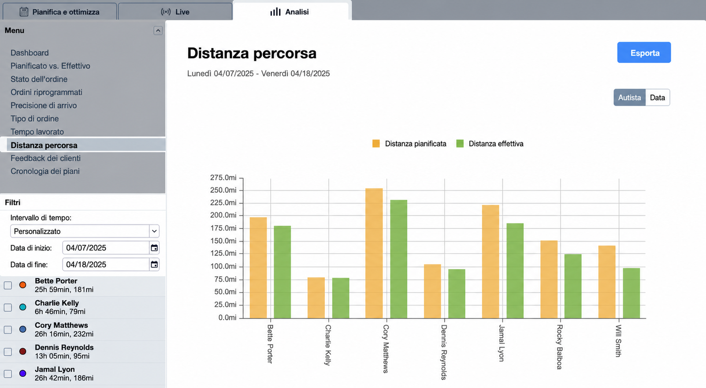Click the calendar icon on Pianifica e ottimizza tab
Image resolution: width=706 pixels, height=388 pixels.
(x=24, y=12)
